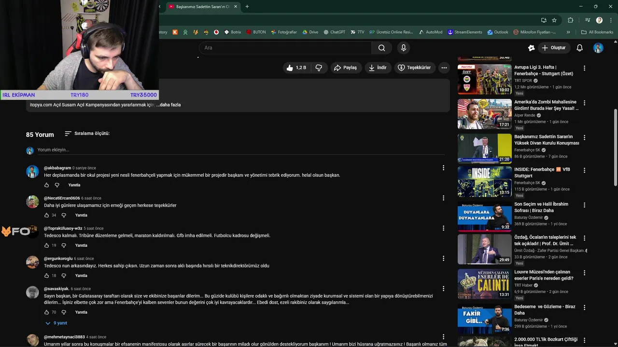
Task: Open options for Louvre Müzesi video
Action: pos(584,273)
